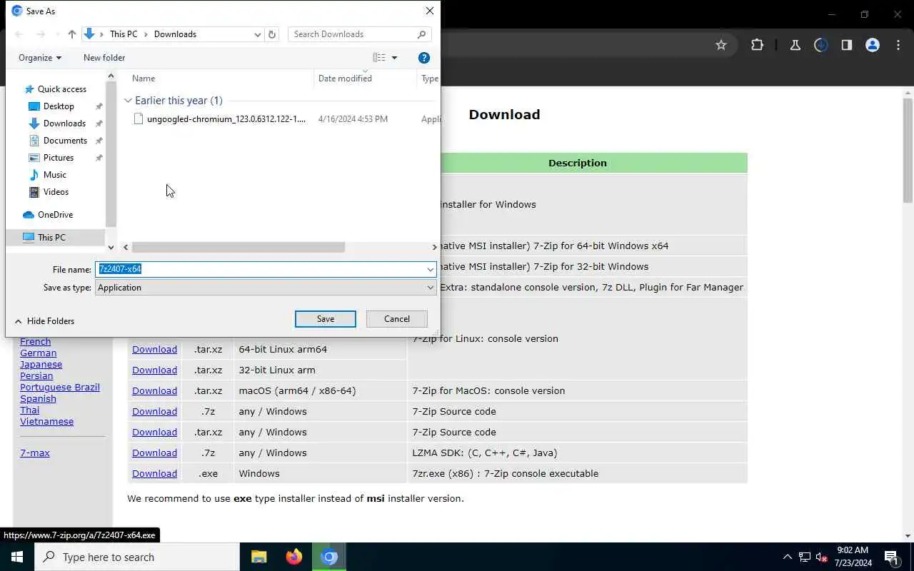
Task: Sort by Date modified column
Action: point(345,79)
